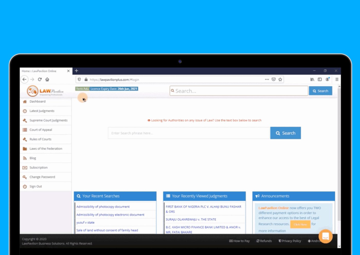Click the browser address bar URL
Screen dimensions: 360x255
pyautogui.click(x=114, y=80)
